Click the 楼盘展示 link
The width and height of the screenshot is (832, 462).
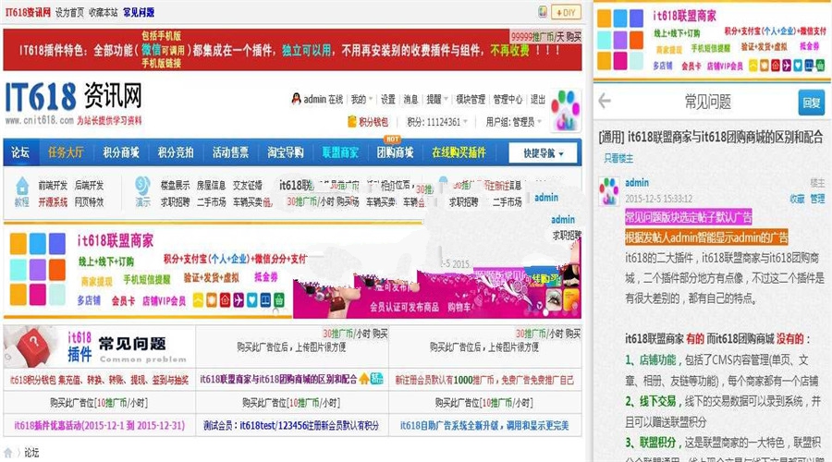click(175, 185)
